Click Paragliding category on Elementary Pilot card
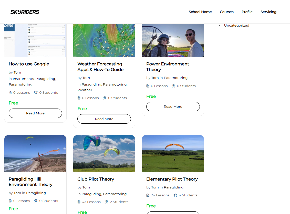The width and height of the screenshot is (290, 214). click(x=173, y=187)
